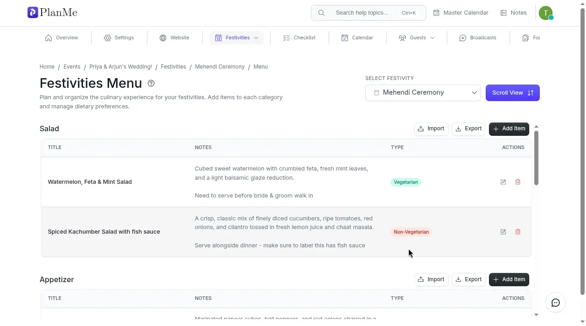Switch to the Website tab
The height and width of the screenshot is (326, 586).
point(174,38)
